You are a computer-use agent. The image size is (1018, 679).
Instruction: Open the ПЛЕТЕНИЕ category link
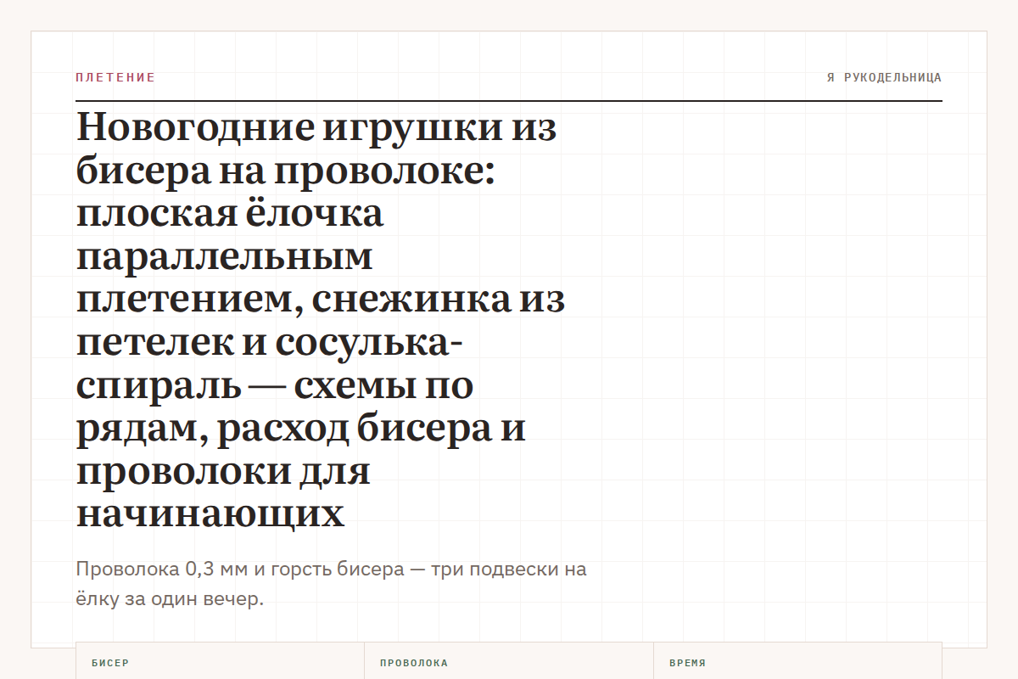[115, 77]
